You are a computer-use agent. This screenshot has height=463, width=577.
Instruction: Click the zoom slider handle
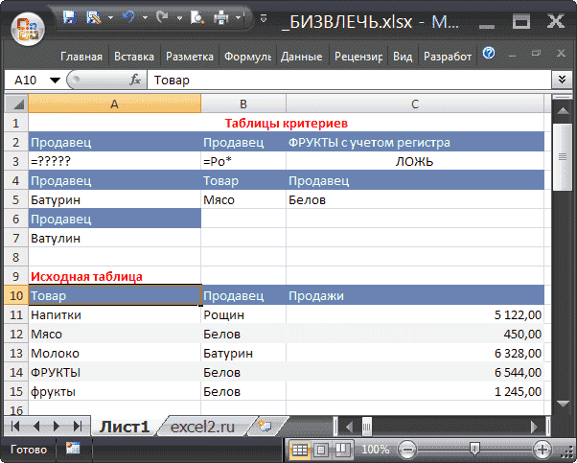(x=474, y=449)
